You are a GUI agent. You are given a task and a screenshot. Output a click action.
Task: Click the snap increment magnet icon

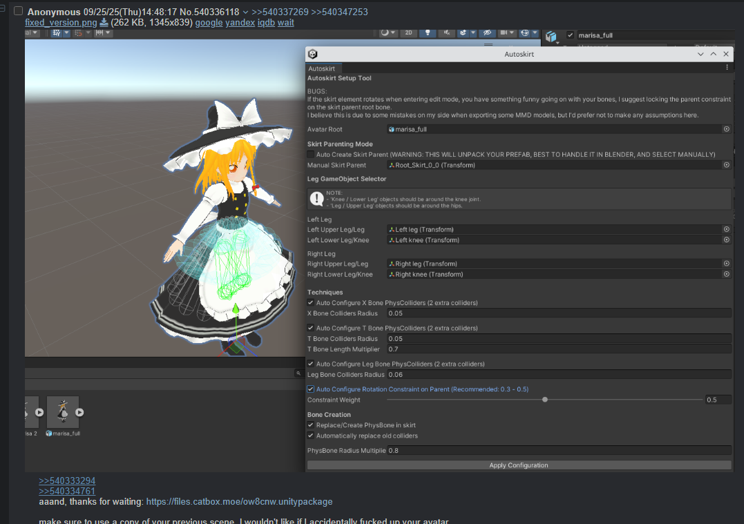(x=79, y=32)
